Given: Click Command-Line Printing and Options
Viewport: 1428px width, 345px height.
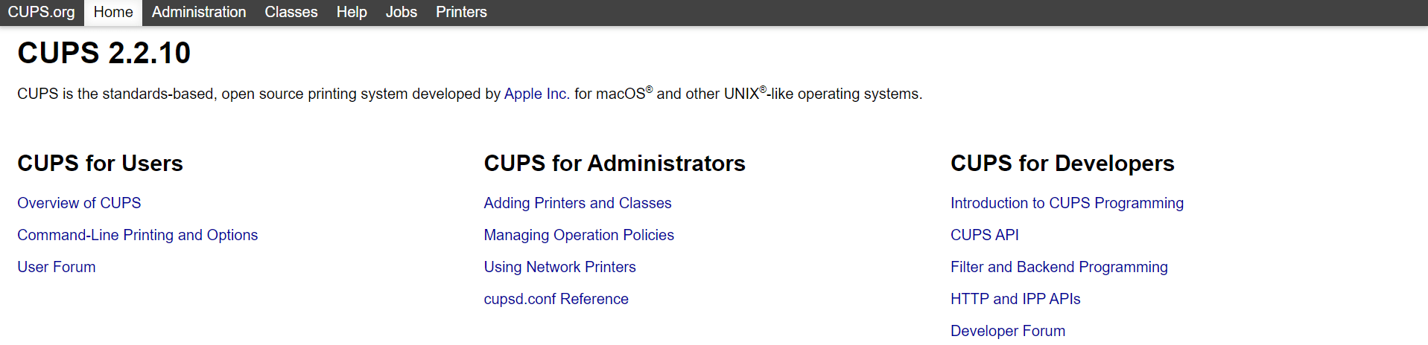Looking at the screenshot, I should [x=138, y=235].
